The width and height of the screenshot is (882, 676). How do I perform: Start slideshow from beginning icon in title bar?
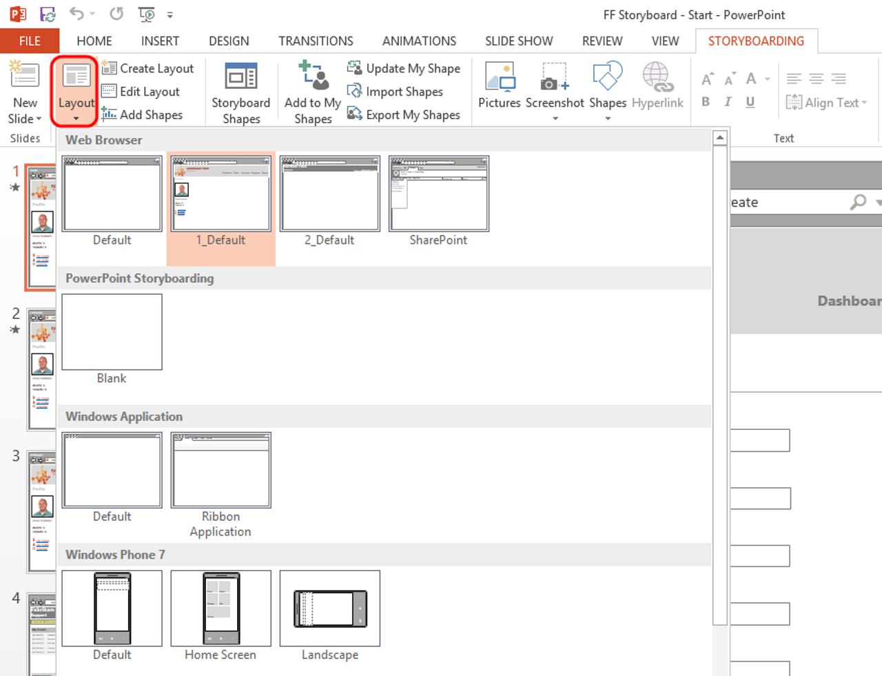click(x=146, y=14)
